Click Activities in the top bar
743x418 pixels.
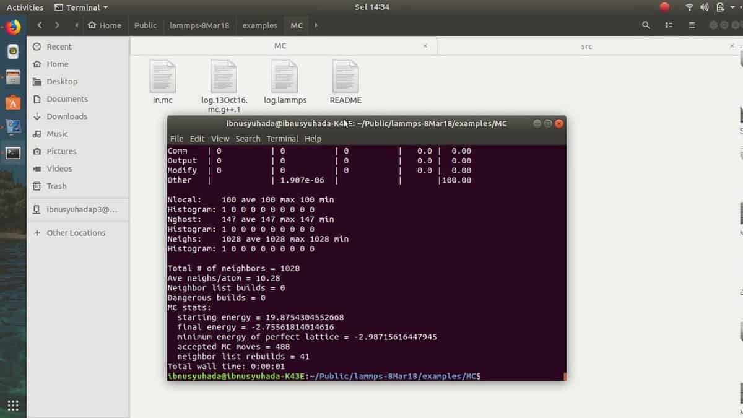click(x=25, y=7)
